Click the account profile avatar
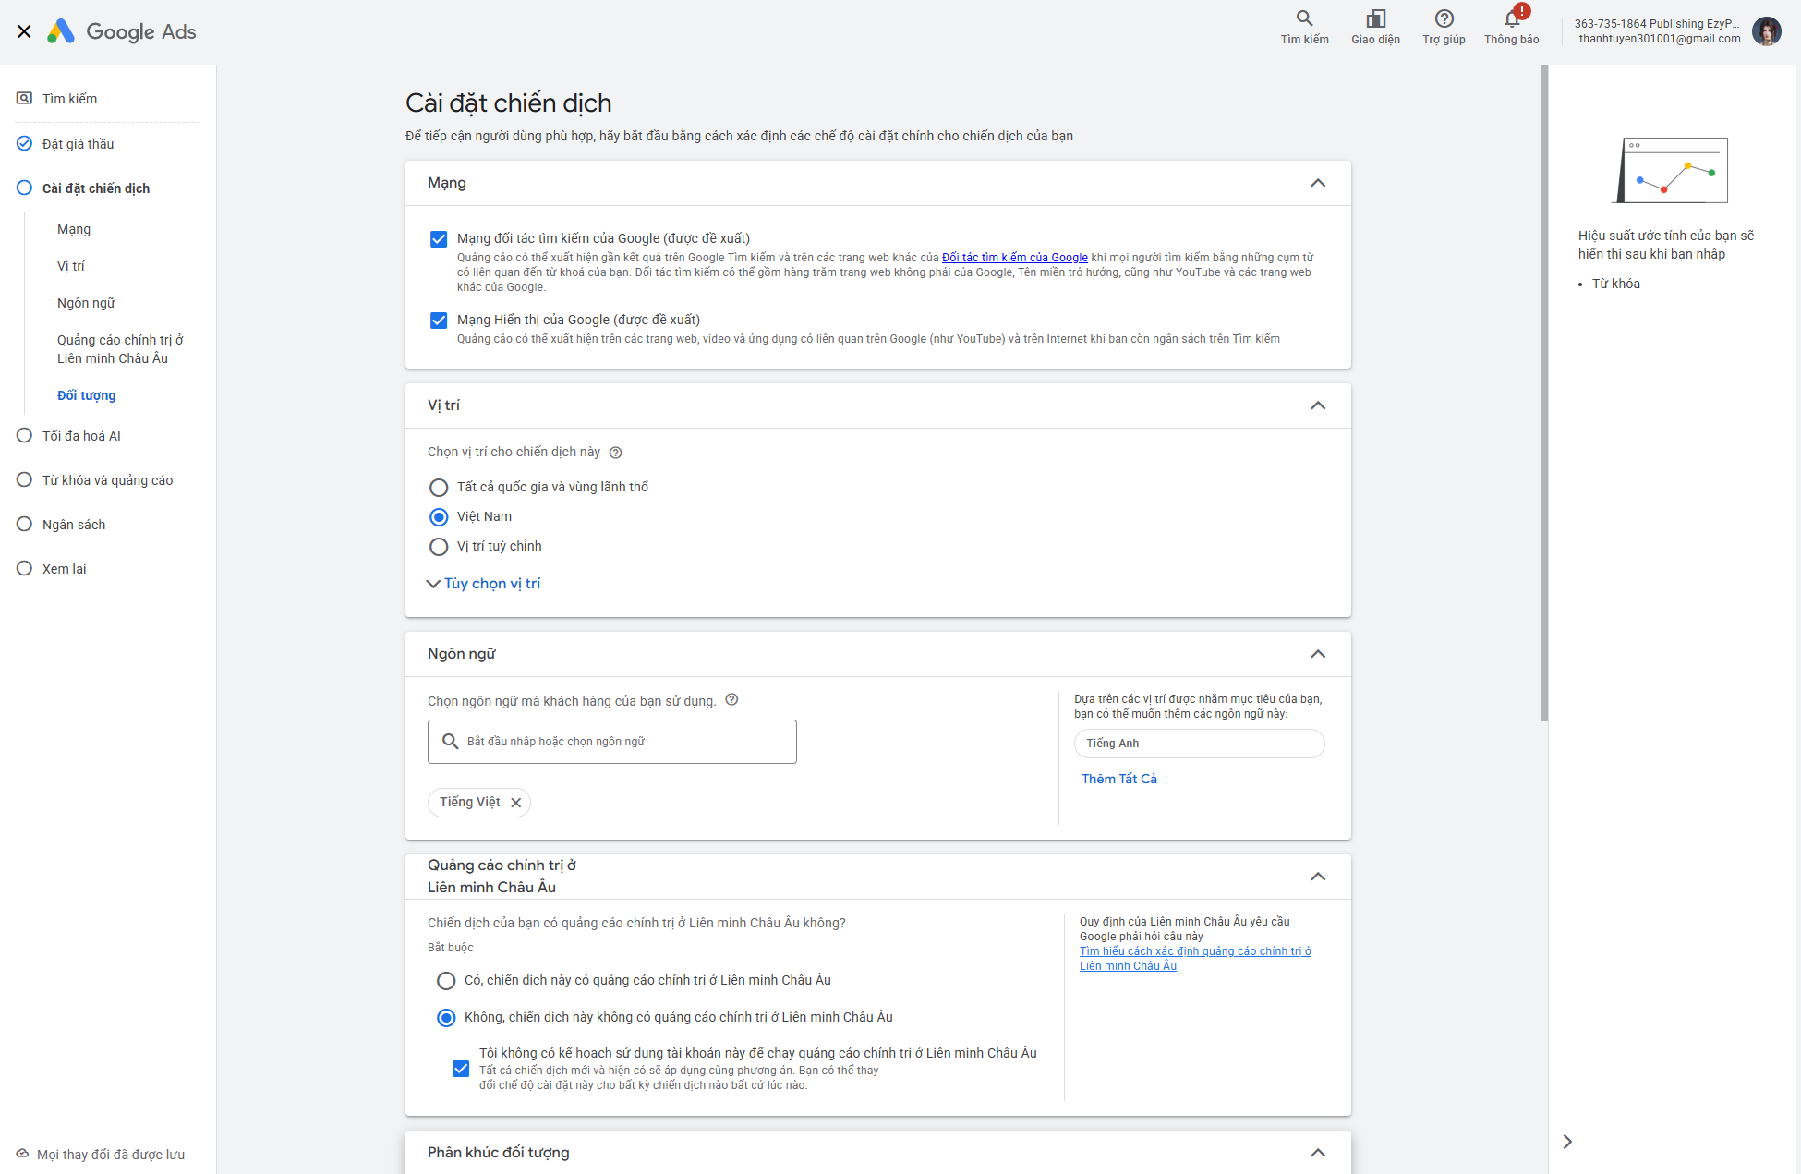The width and height of the screenshot is (1801, 1174). (x=1766, y=31)
